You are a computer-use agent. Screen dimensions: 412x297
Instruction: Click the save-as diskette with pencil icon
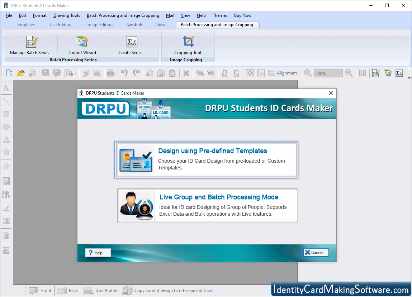coord(57,73)
